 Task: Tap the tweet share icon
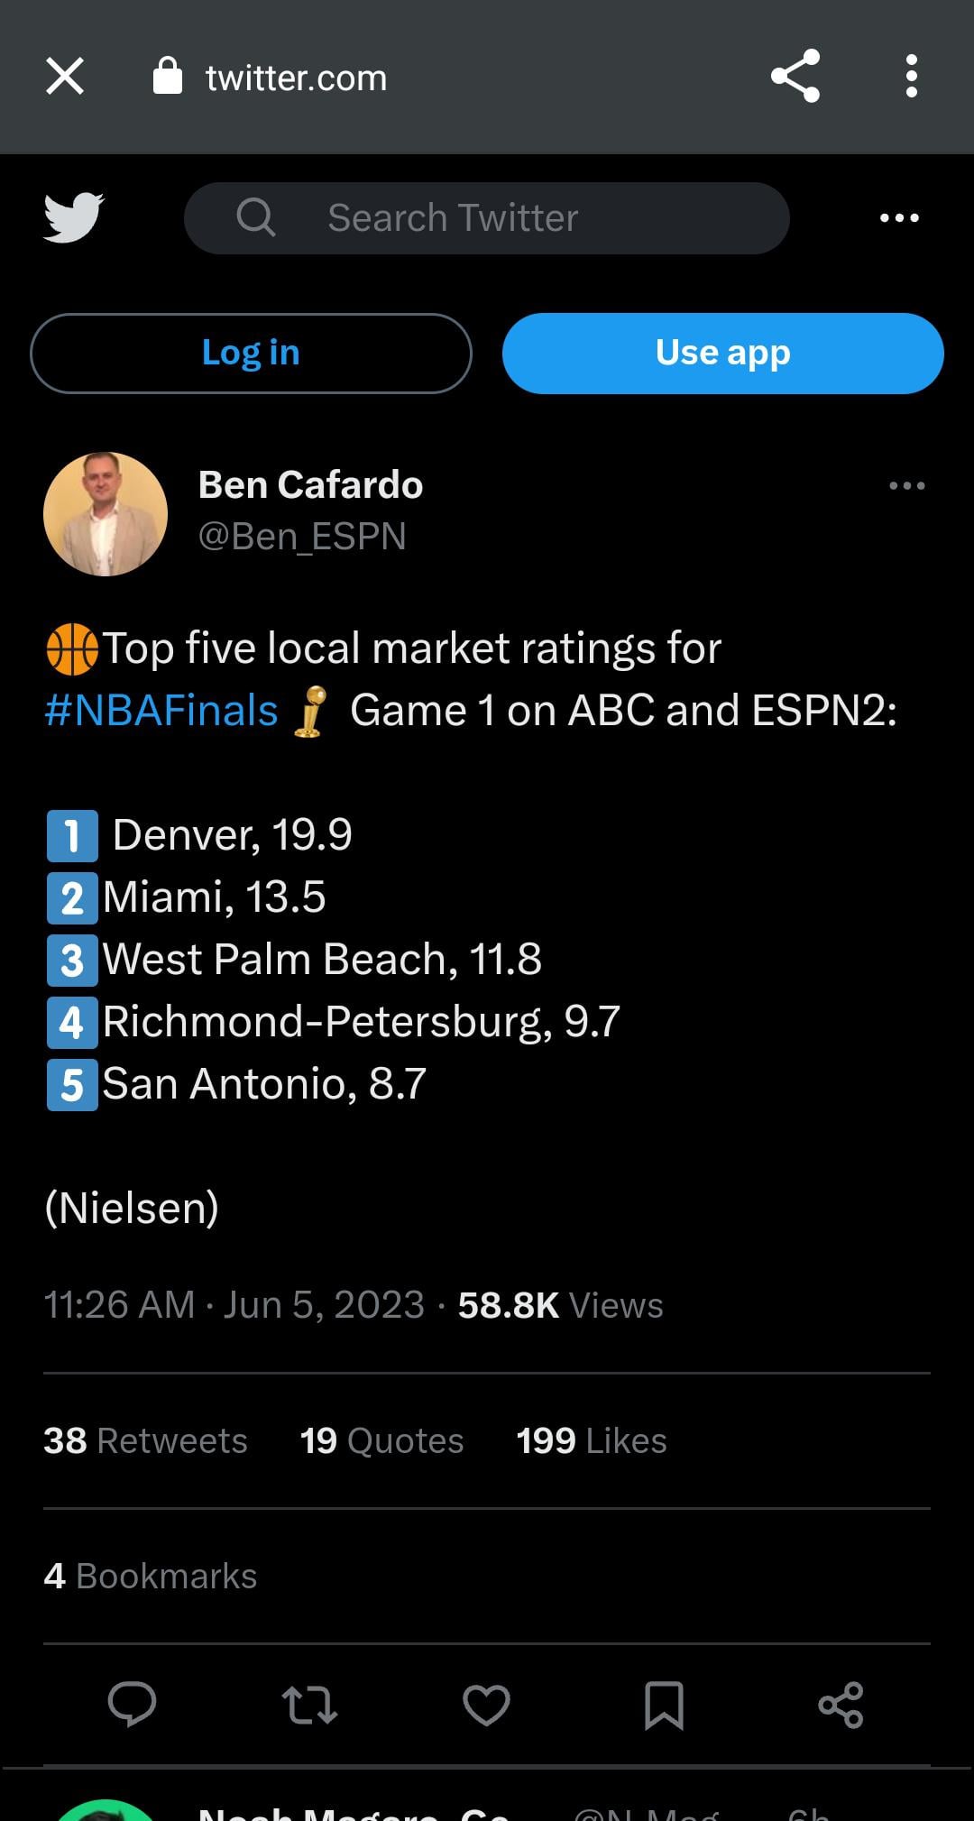click(841, 1705)
